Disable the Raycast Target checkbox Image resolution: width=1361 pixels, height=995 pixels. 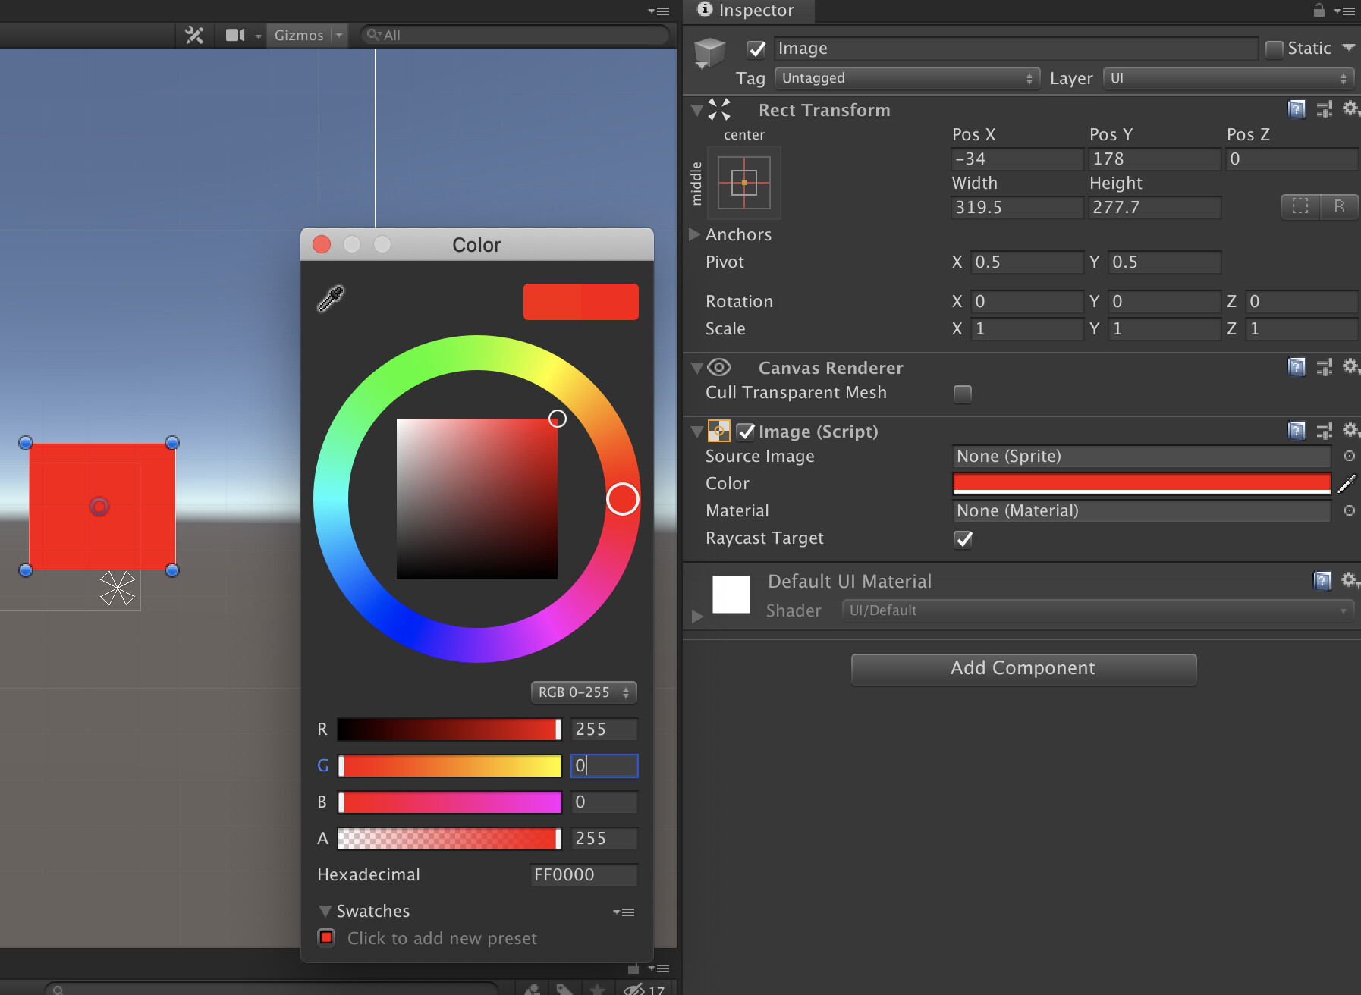(963, 539)
